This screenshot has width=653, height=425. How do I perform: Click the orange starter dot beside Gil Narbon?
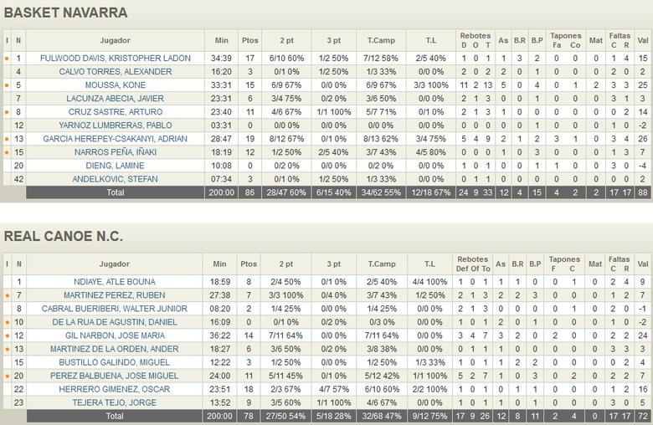tap(7, 335)
